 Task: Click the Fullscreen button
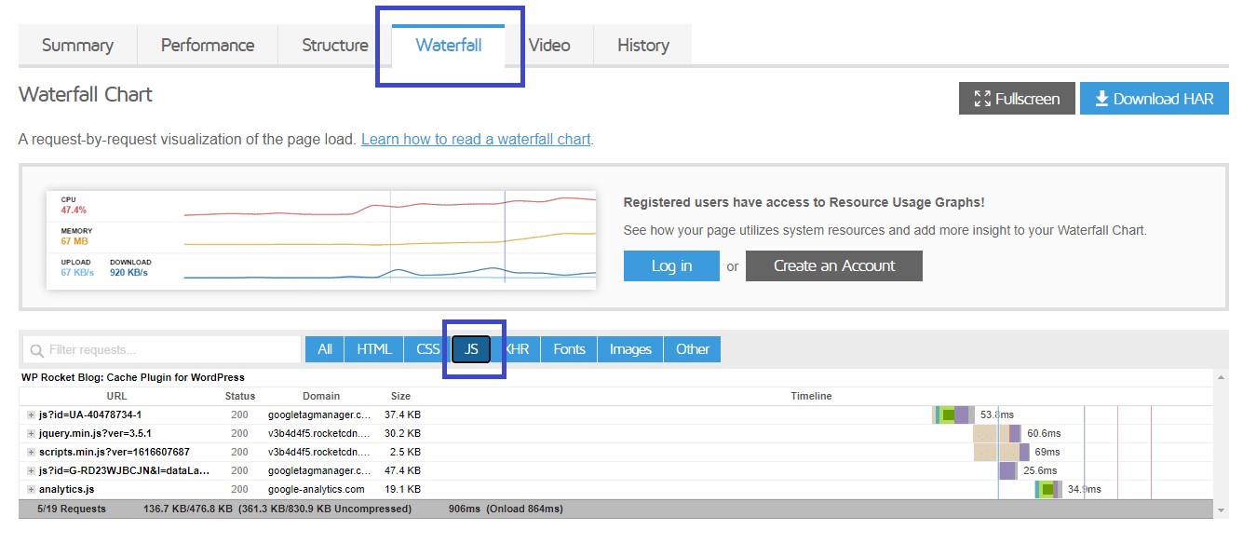tap(1016, 99)
